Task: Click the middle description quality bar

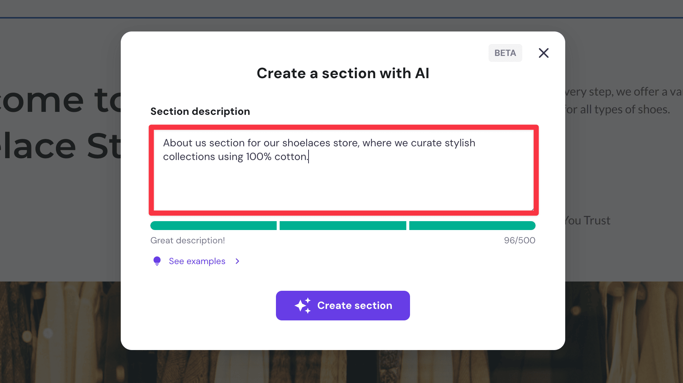Action: coord(342,225)
